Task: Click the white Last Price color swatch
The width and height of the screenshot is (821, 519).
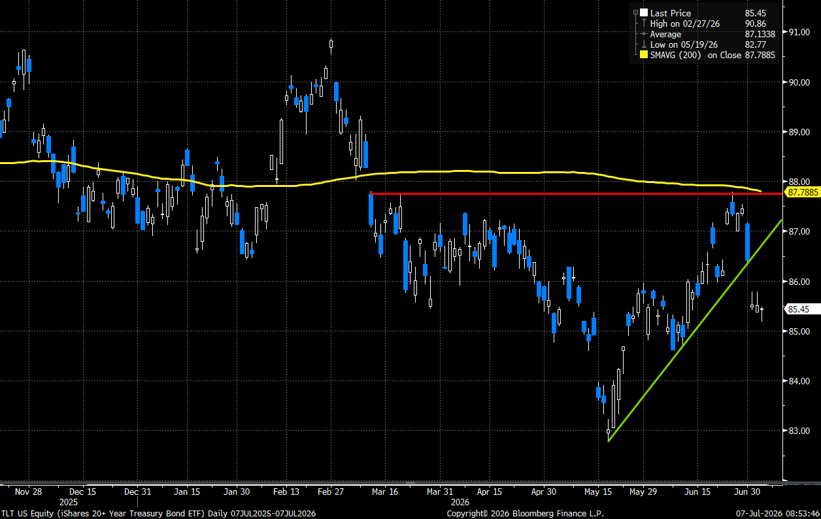Action: [x=644, y=13]
